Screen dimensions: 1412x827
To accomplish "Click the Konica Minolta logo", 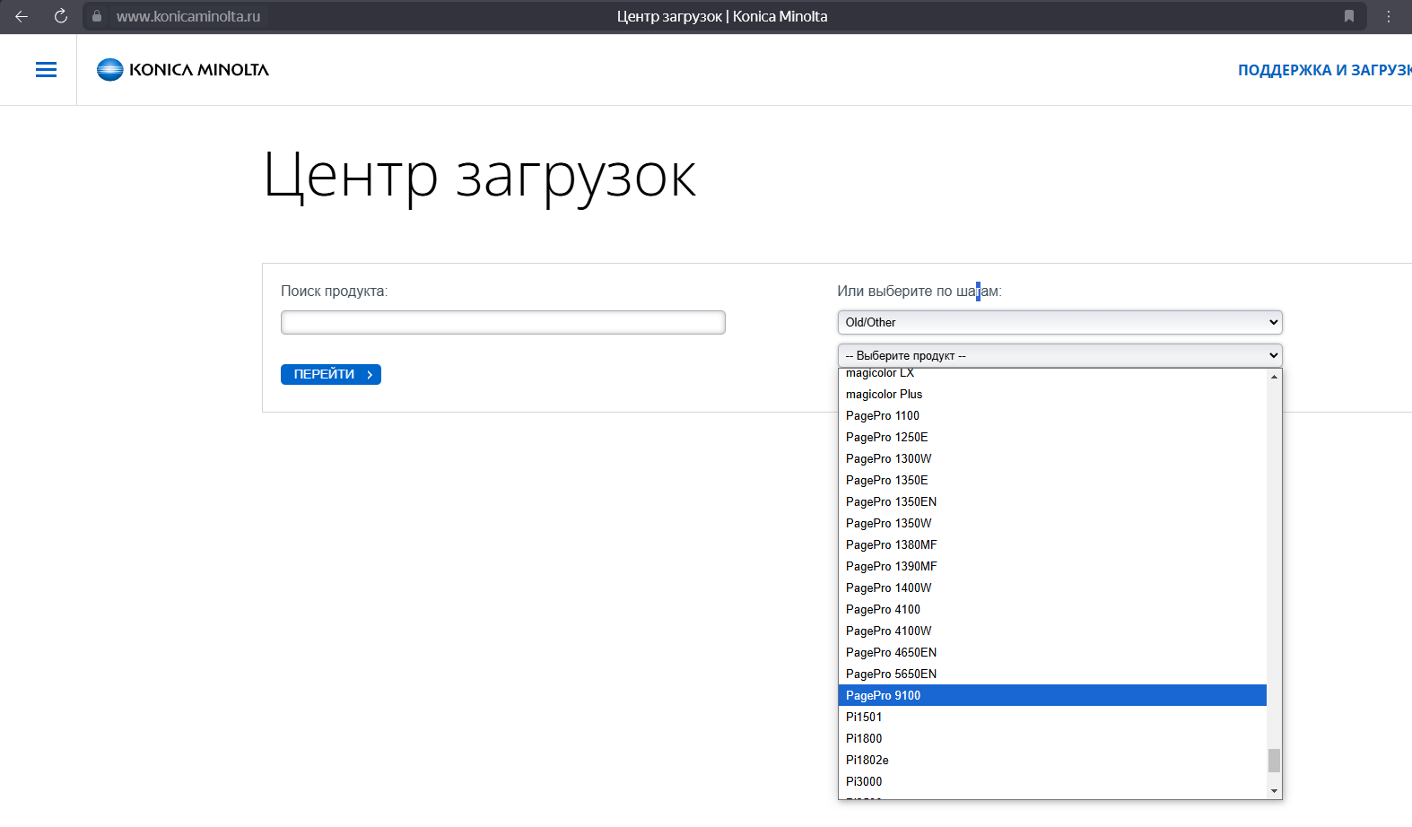I will pyautogui.click(x=183, y=70).
